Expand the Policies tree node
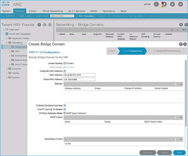The image size is (188, 156). click(7, 73)
